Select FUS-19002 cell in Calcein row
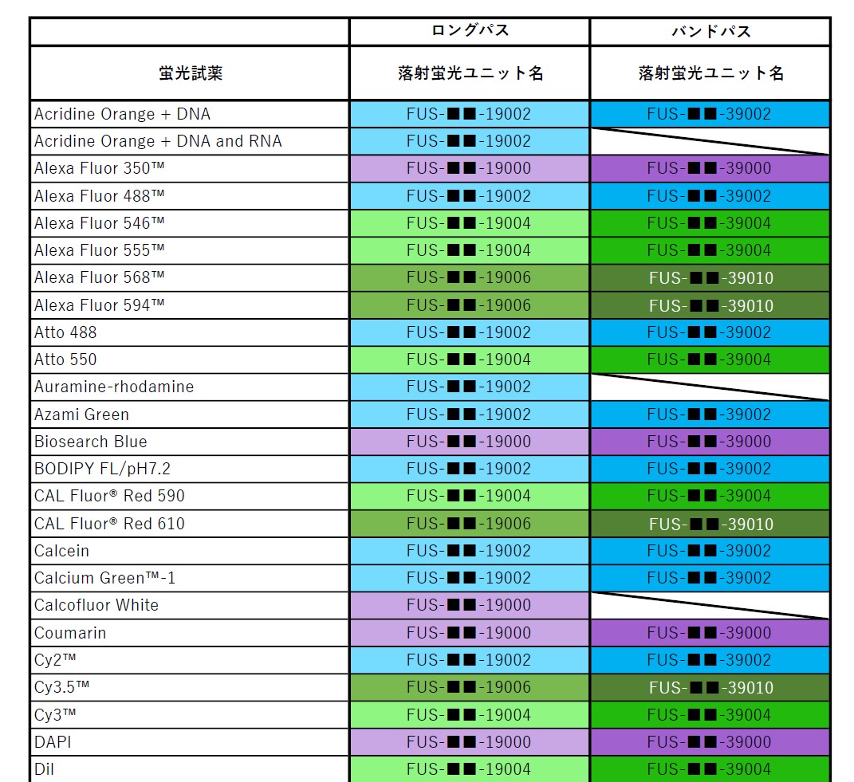 pos(470,551)
